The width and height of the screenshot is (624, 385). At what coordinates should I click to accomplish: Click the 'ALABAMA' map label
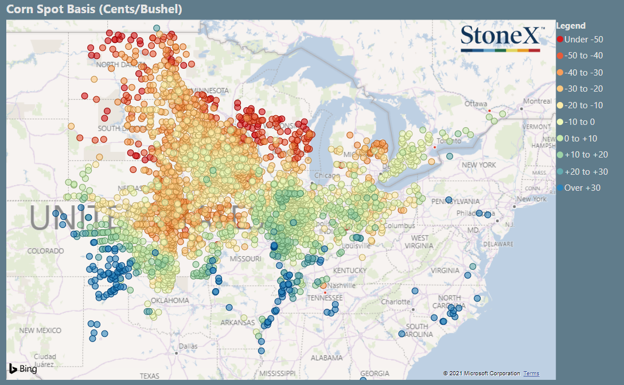point(327,358)
